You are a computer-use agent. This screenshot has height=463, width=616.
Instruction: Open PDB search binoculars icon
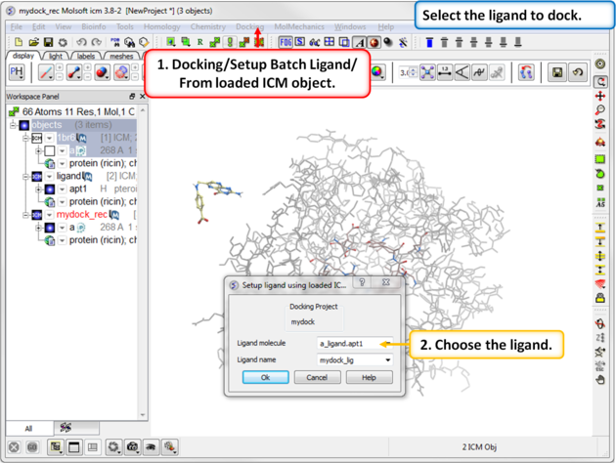pos(129,42)
